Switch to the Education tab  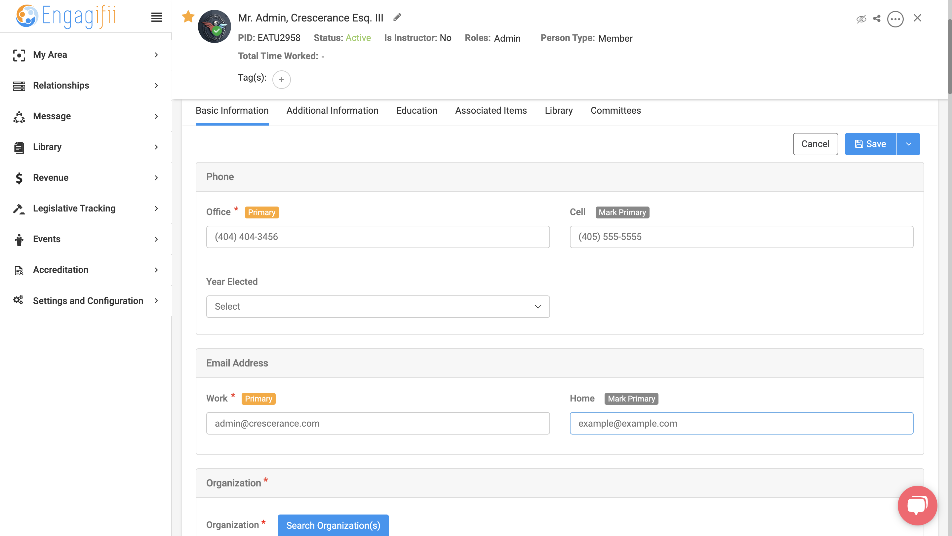[x=416, y=110]
